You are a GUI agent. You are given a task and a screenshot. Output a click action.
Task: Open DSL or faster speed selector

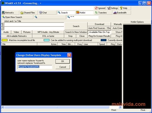(48, 36)
